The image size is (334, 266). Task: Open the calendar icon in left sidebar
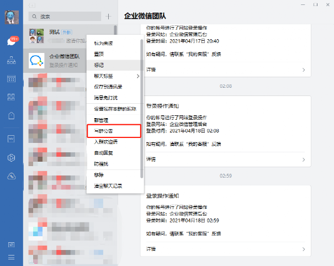11,79
